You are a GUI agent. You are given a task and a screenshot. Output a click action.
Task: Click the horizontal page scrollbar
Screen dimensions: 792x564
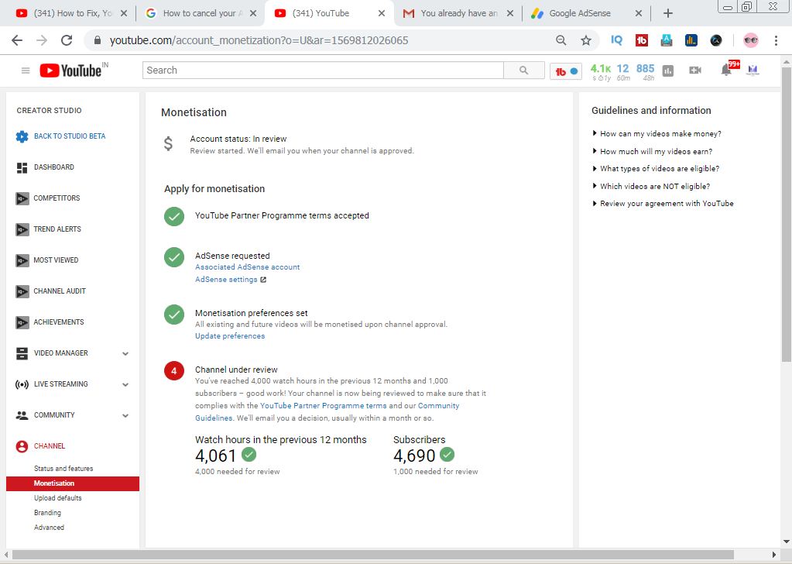coord(372,555)
